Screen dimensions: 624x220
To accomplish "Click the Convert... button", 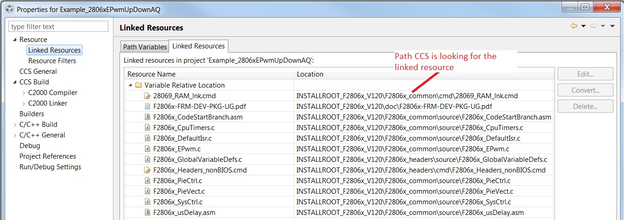I will click(586, 90).
